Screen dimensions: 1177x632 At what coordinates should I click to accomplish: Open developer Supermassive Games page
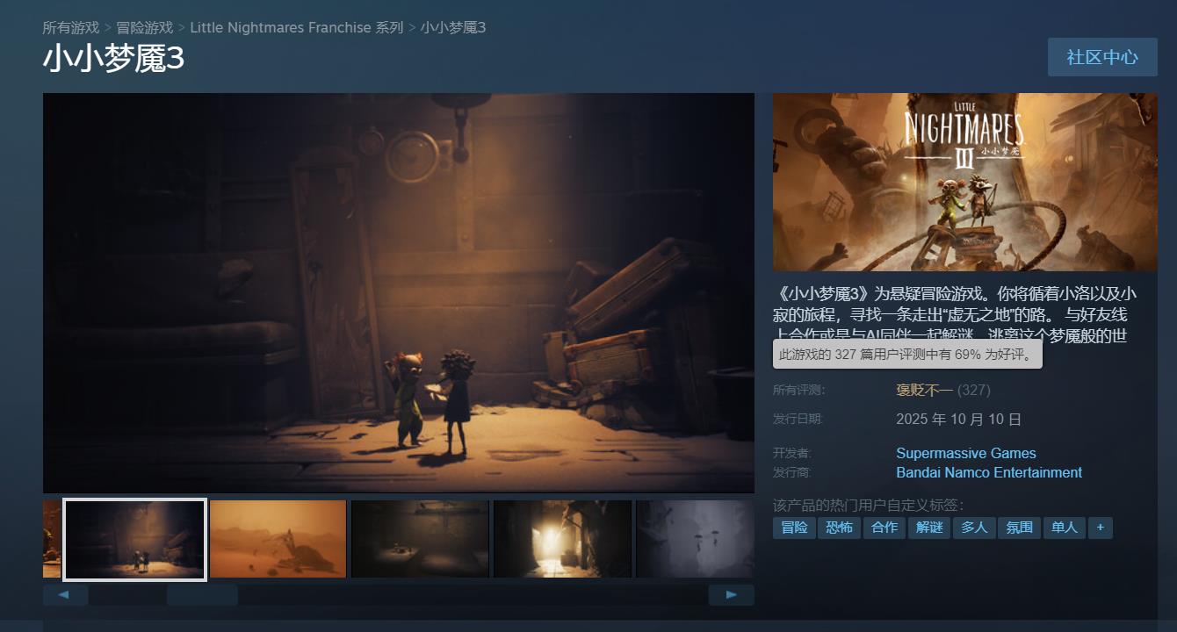965,453
